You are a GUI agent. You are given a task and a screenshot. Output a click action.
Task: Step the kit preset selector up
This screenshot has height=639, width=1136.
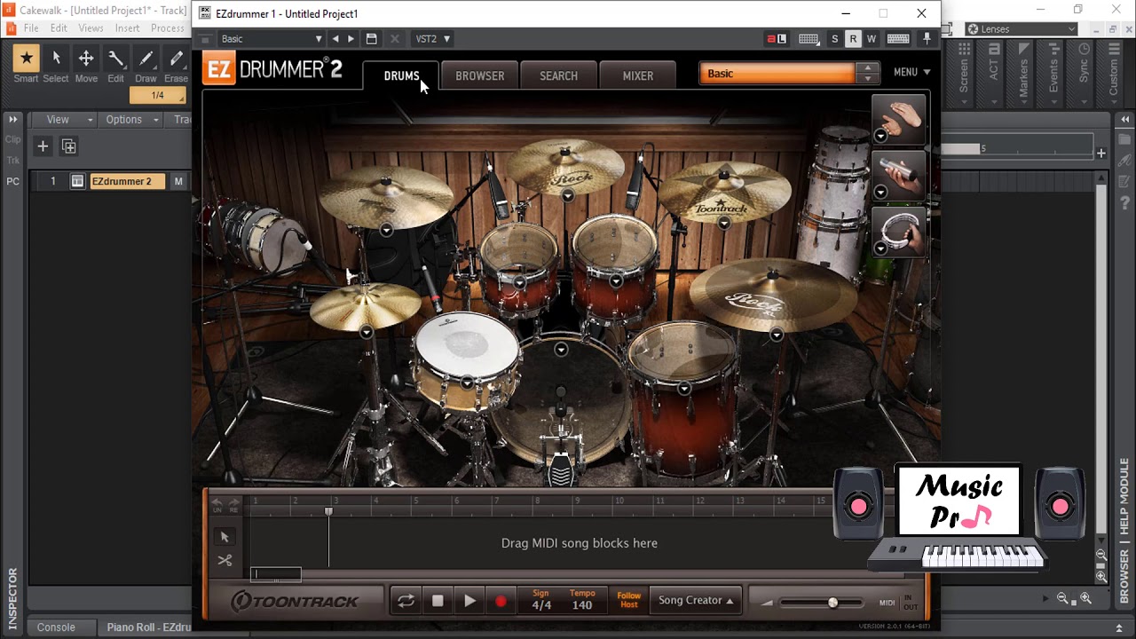click(867, 67)
